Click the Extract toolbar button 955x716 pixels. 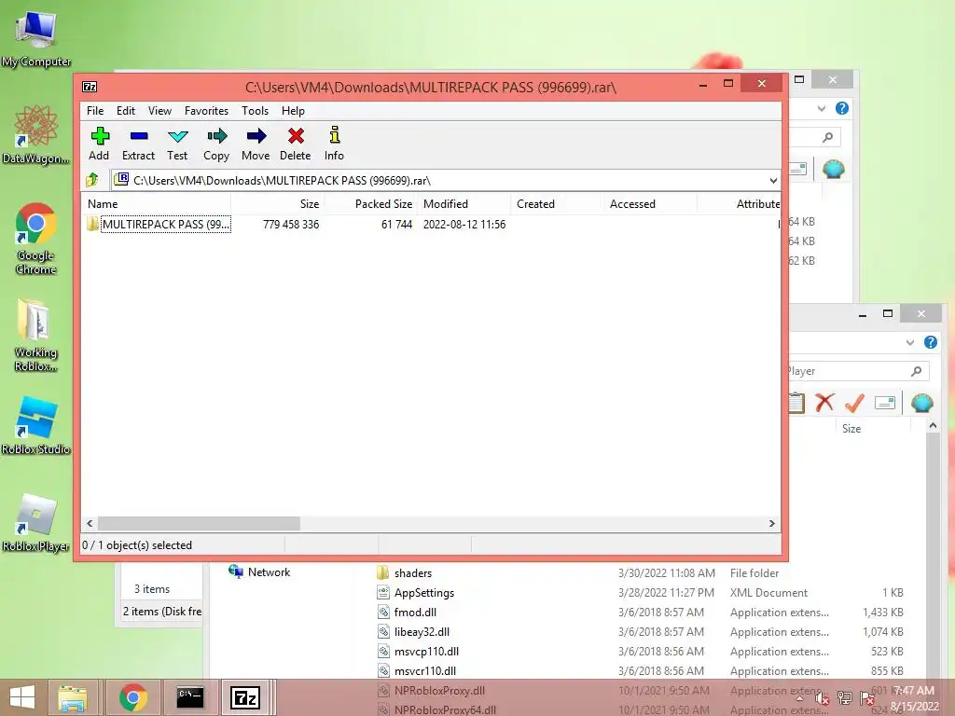(x=138, y=145)
